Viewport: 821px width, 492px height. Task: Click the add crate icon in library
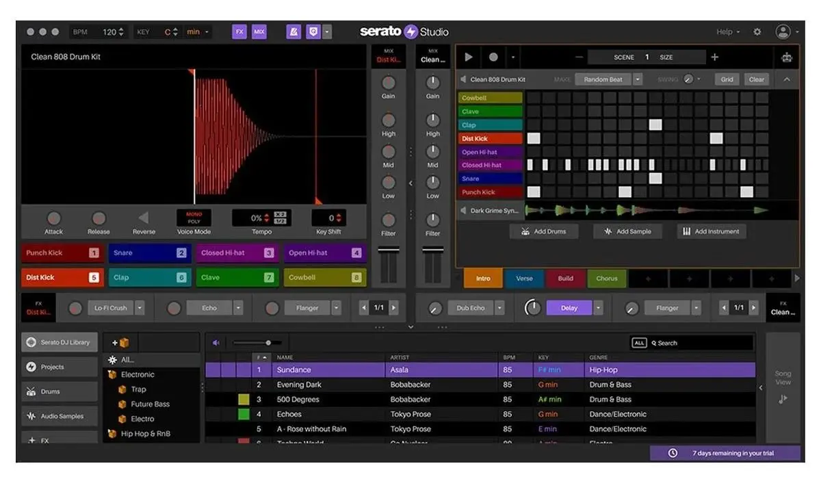coord(120,343)
